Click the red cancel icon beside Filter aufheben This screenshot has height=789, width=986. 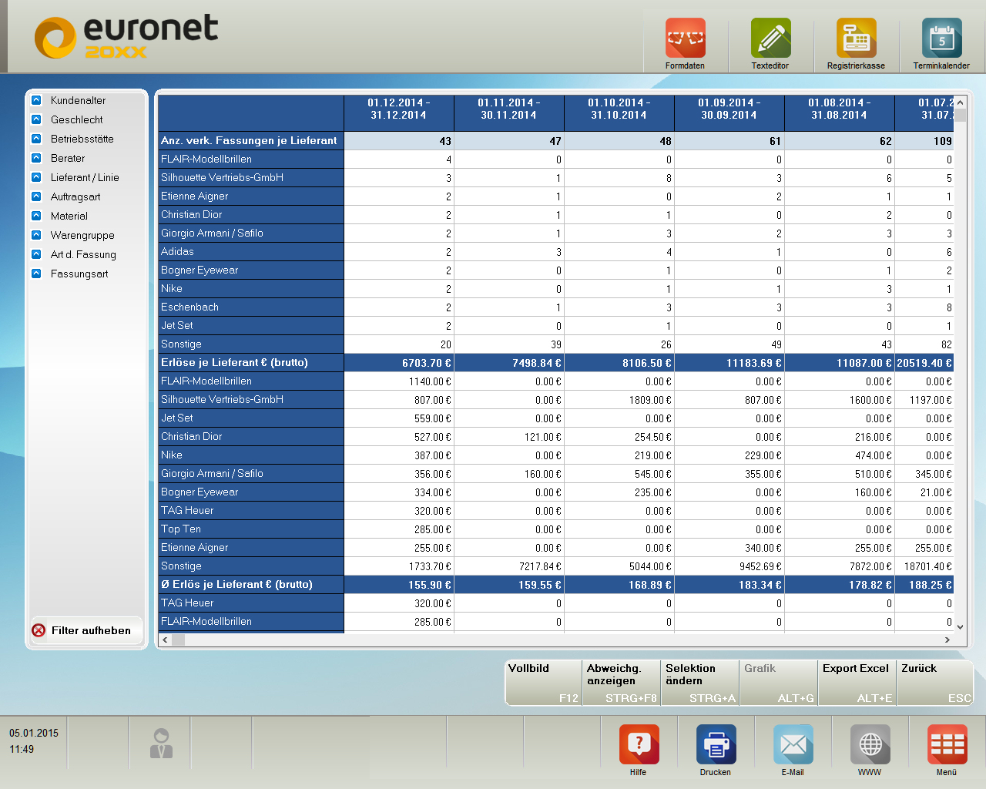point(39,630)
